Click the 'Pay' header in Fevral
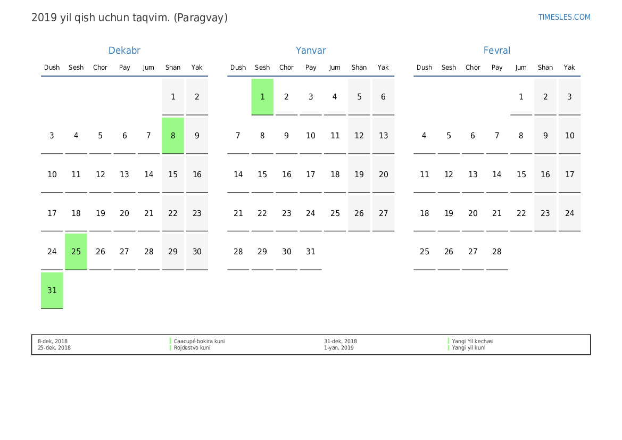 point(497,68)
